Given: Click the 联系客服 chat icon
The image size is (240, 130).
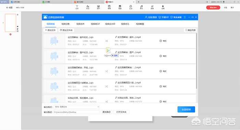Looking at the screenshot, I should tap(171, 17).
